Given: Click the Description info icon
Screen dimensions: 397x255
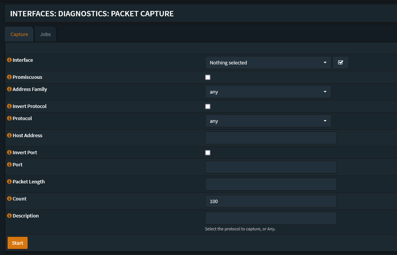Looking at the screenshot, I should [x=8, y=216].
